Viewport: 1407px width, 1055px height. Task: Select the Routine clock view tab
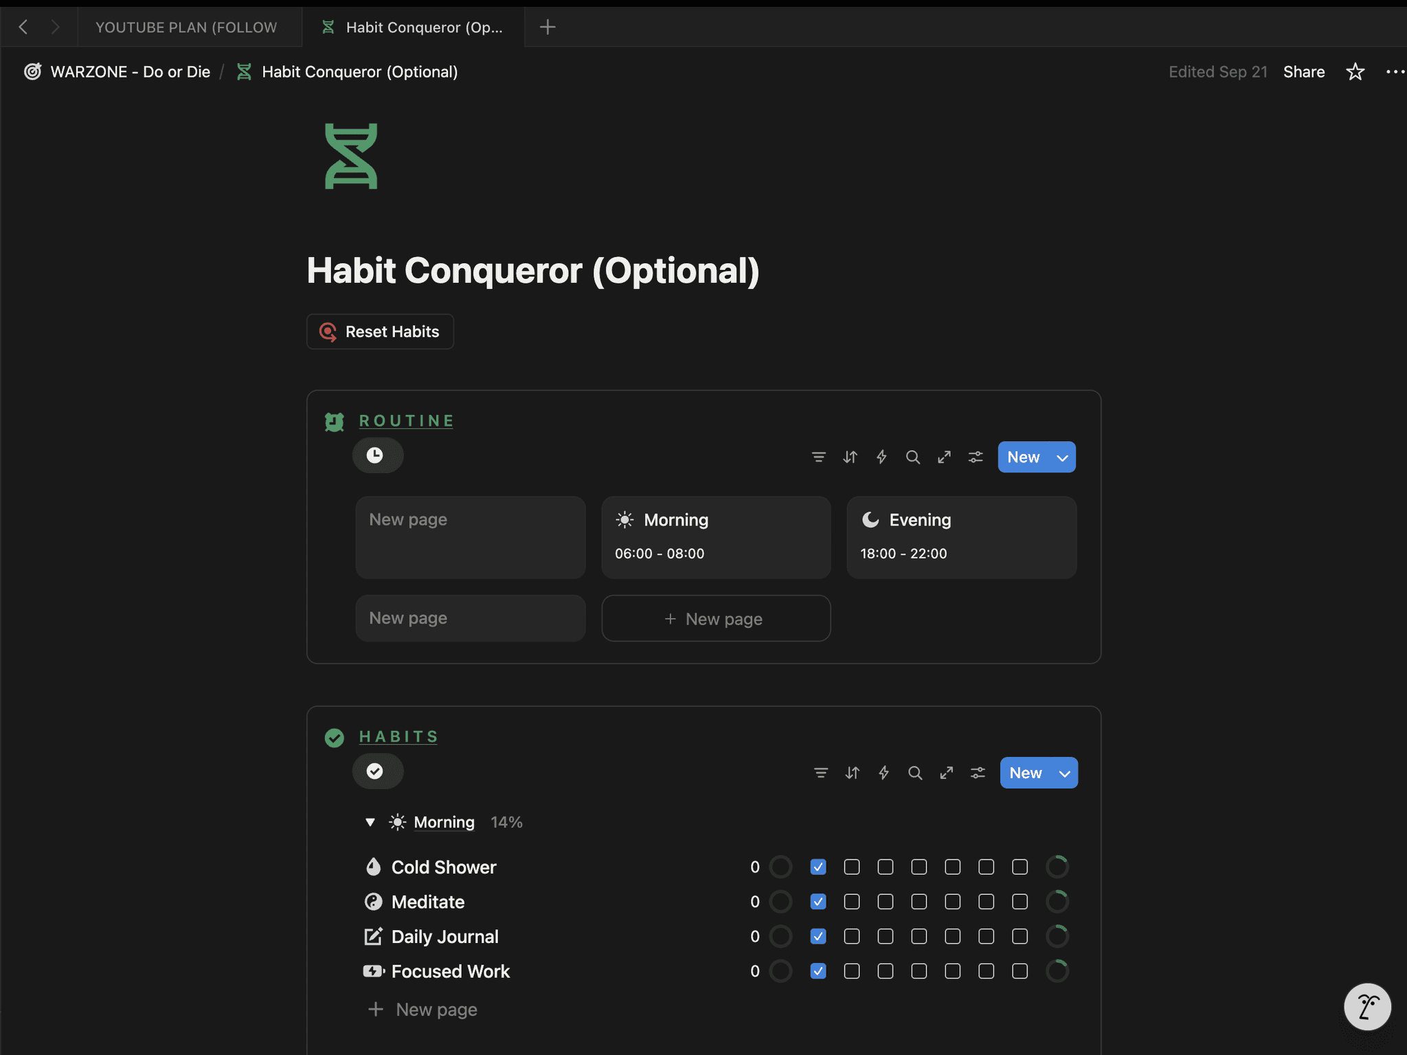click(377, 455)
